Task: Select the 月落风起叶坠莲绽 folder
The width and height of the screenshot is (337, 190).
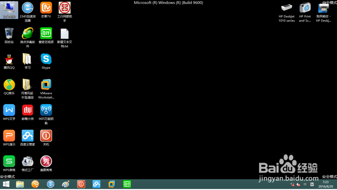Action: click(27, 88)
